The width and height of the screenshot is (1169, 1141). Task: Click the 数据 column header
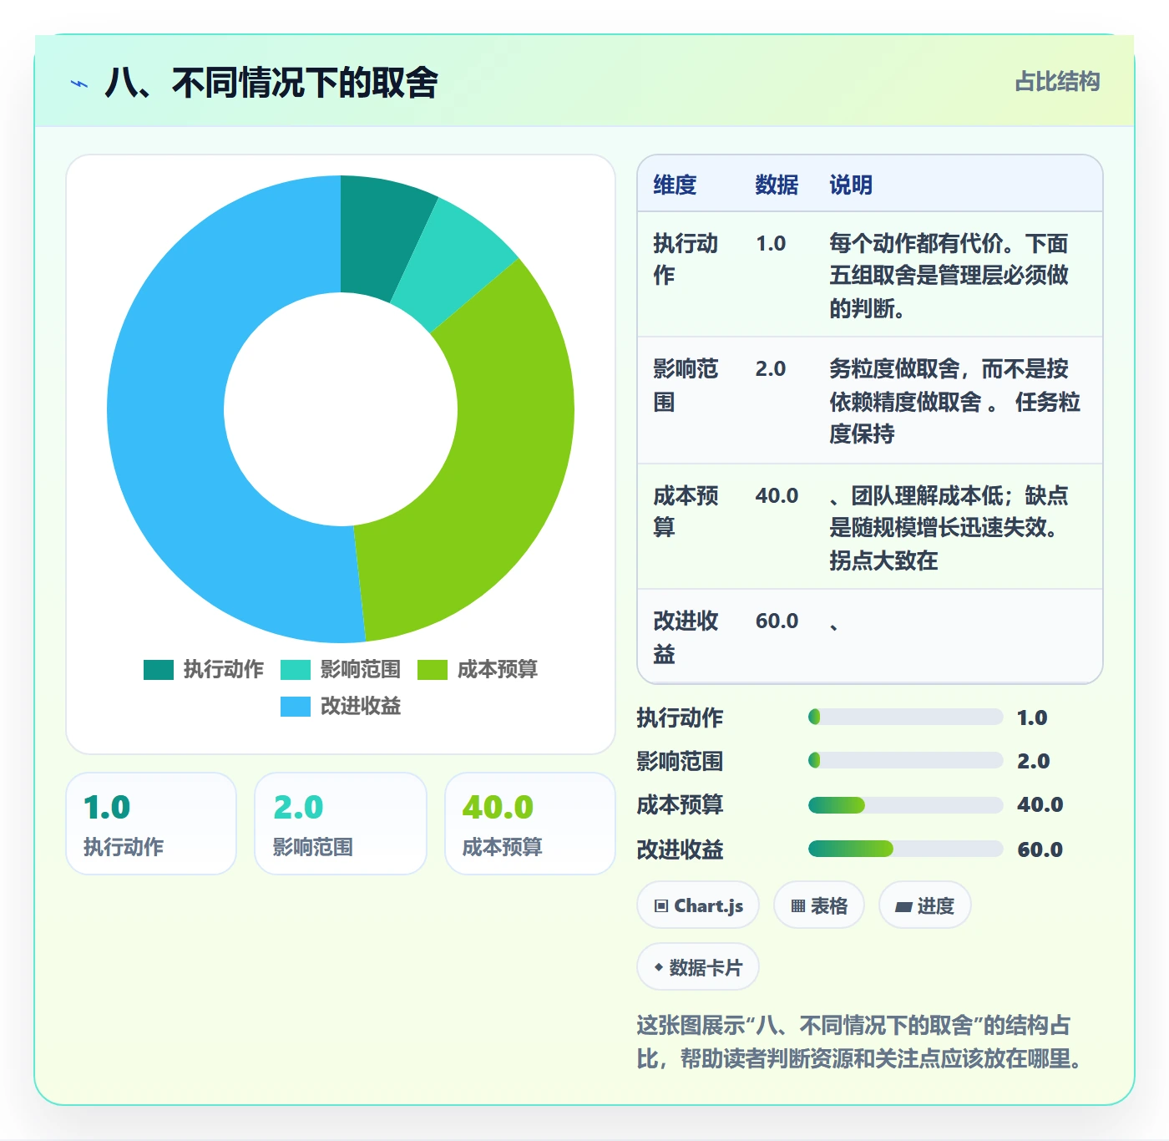(777, 185)
